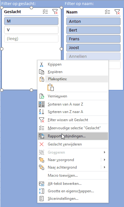Expand Naar achtergrond submenu arrow
124x207 pixels.
point(105,167)
